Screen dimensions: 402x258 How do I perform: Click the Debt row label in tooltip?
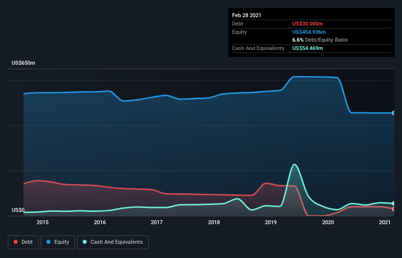pyautogui.click(x=237, y=24)
